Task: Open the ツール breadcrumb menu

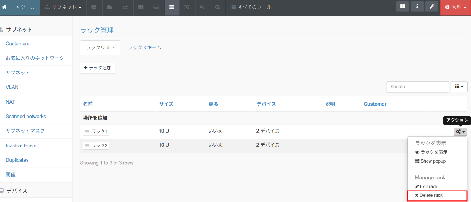Action: (x=26, y=7)
